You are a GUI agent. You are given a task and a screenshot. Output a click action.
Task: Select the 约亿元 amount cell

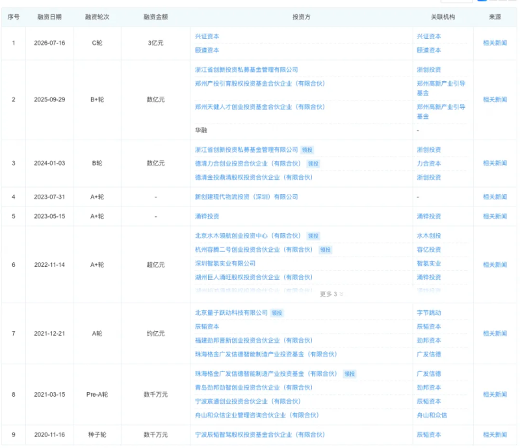155,334
